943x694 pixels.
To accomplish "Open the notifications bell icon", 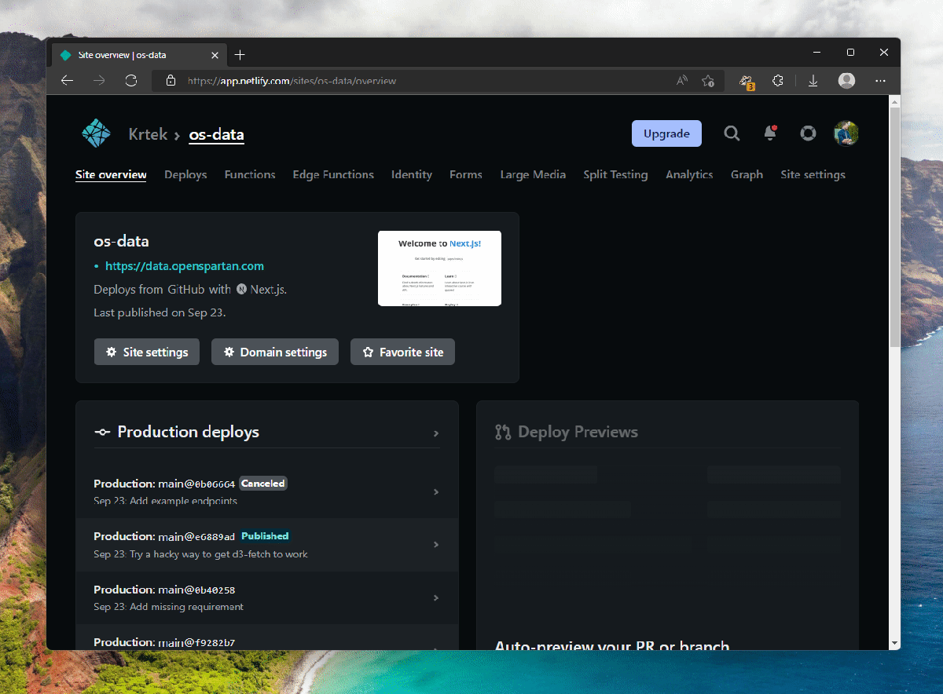I will pos(770,133).
